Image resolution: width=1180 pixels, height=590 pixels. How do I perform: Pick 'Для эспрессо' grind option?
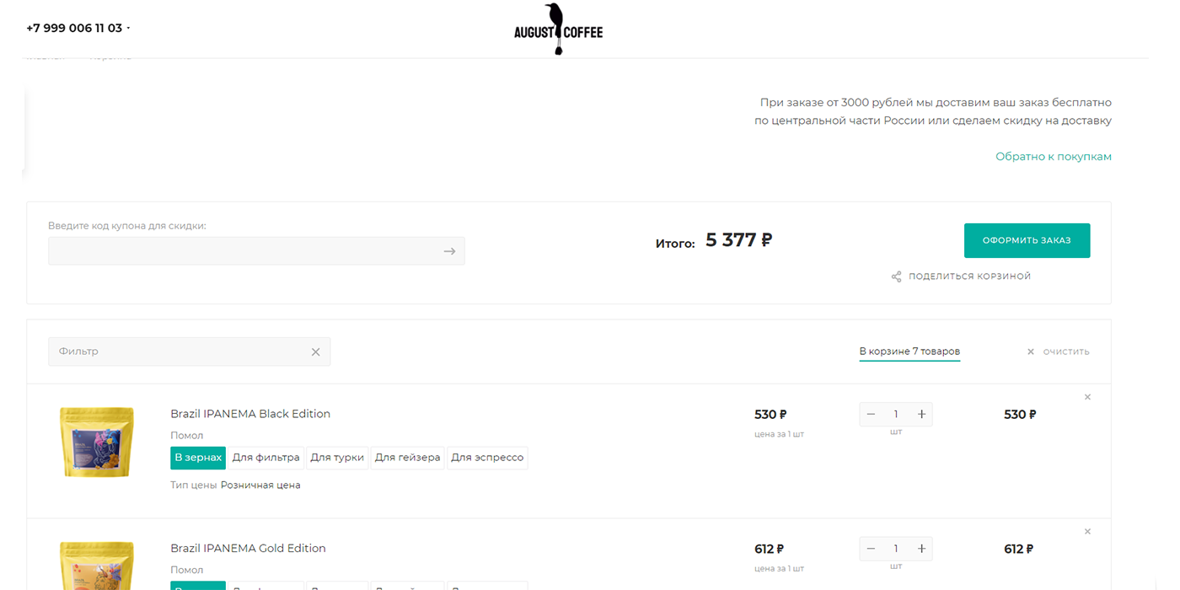click(x=487, y=458)
